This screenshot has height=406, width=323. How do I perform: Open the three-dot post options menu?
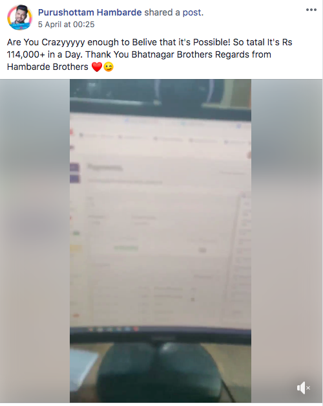coord(311,10)
